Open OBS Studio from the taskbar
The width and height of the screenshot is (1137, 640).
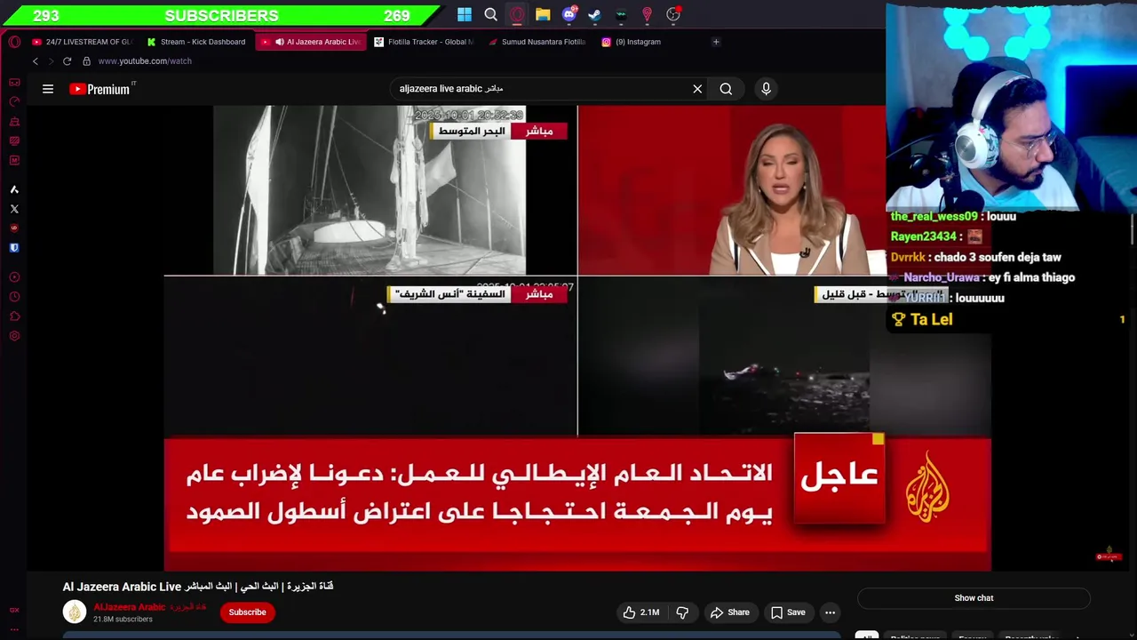[673, 14]
